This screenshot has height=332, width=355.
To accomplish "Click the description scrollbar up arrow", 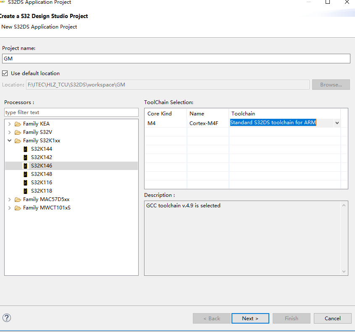I will 344,205.
